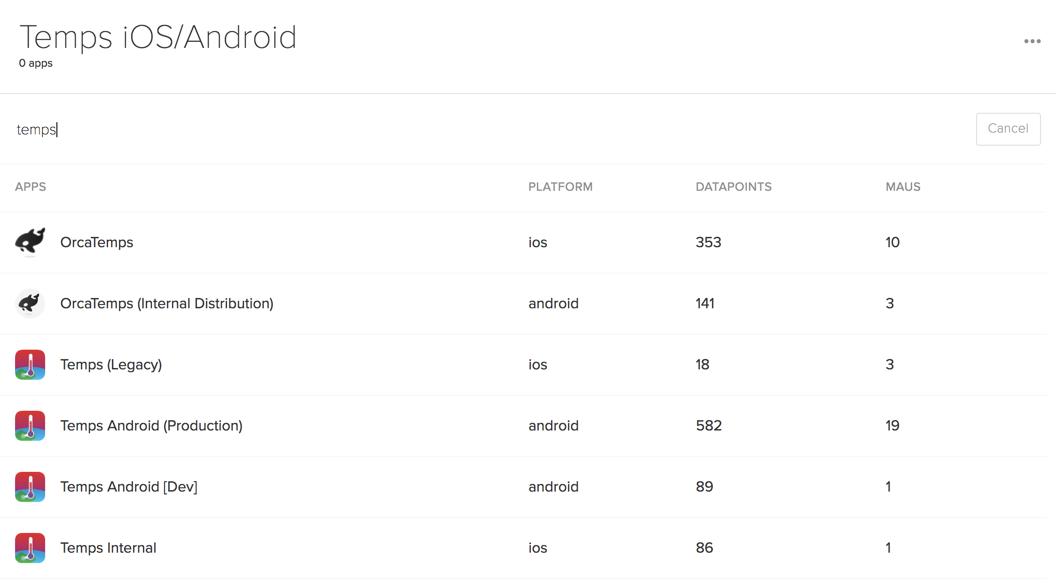Select the OrcaTemps app name
1056x579 pixels.
(96, 242)
